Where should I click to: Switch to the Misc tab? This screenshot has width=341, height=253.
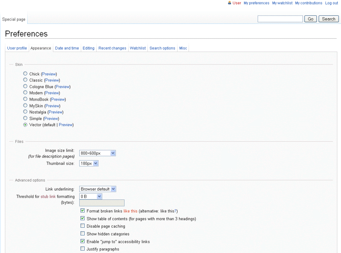coord(183,48)
